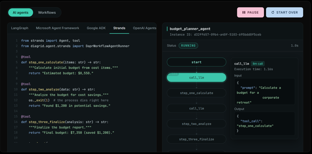Select the start node in the workflow
This screenshot has height=154, width=312.
pyautogui.click(x=197, y=62)
